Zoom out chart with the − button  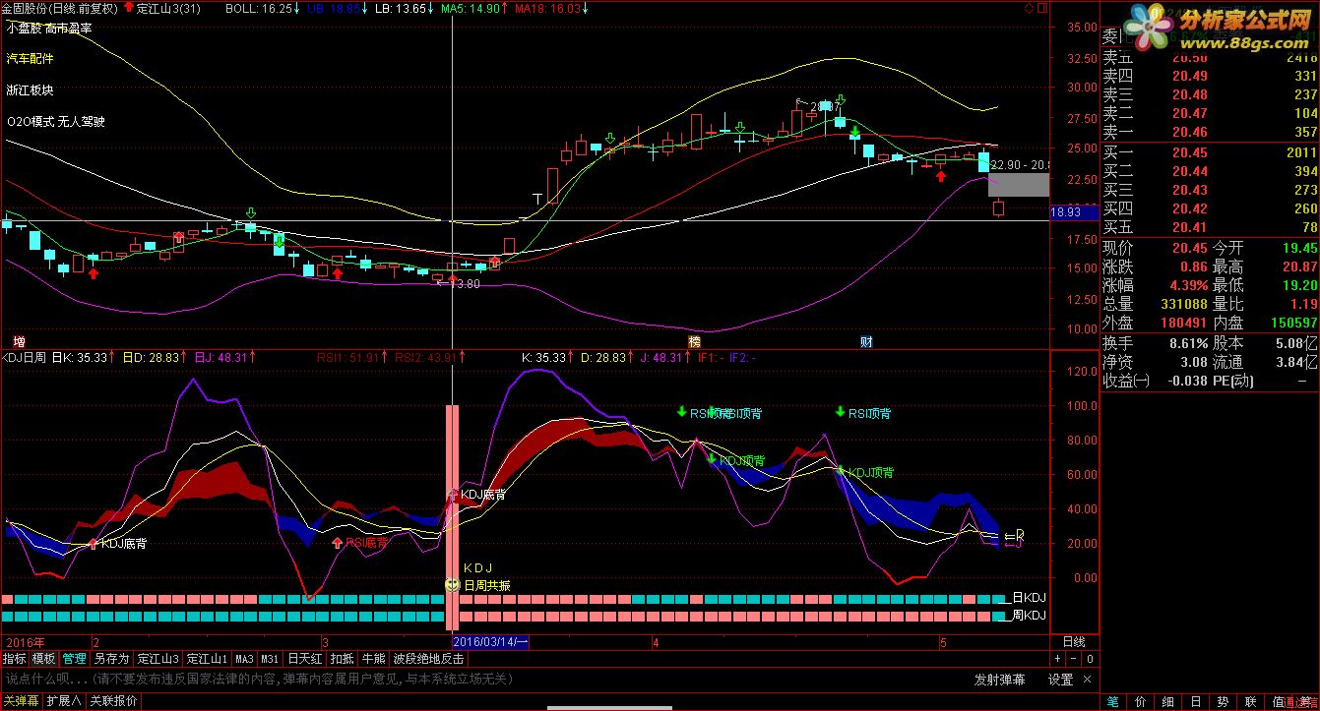tap(1074, 659)
